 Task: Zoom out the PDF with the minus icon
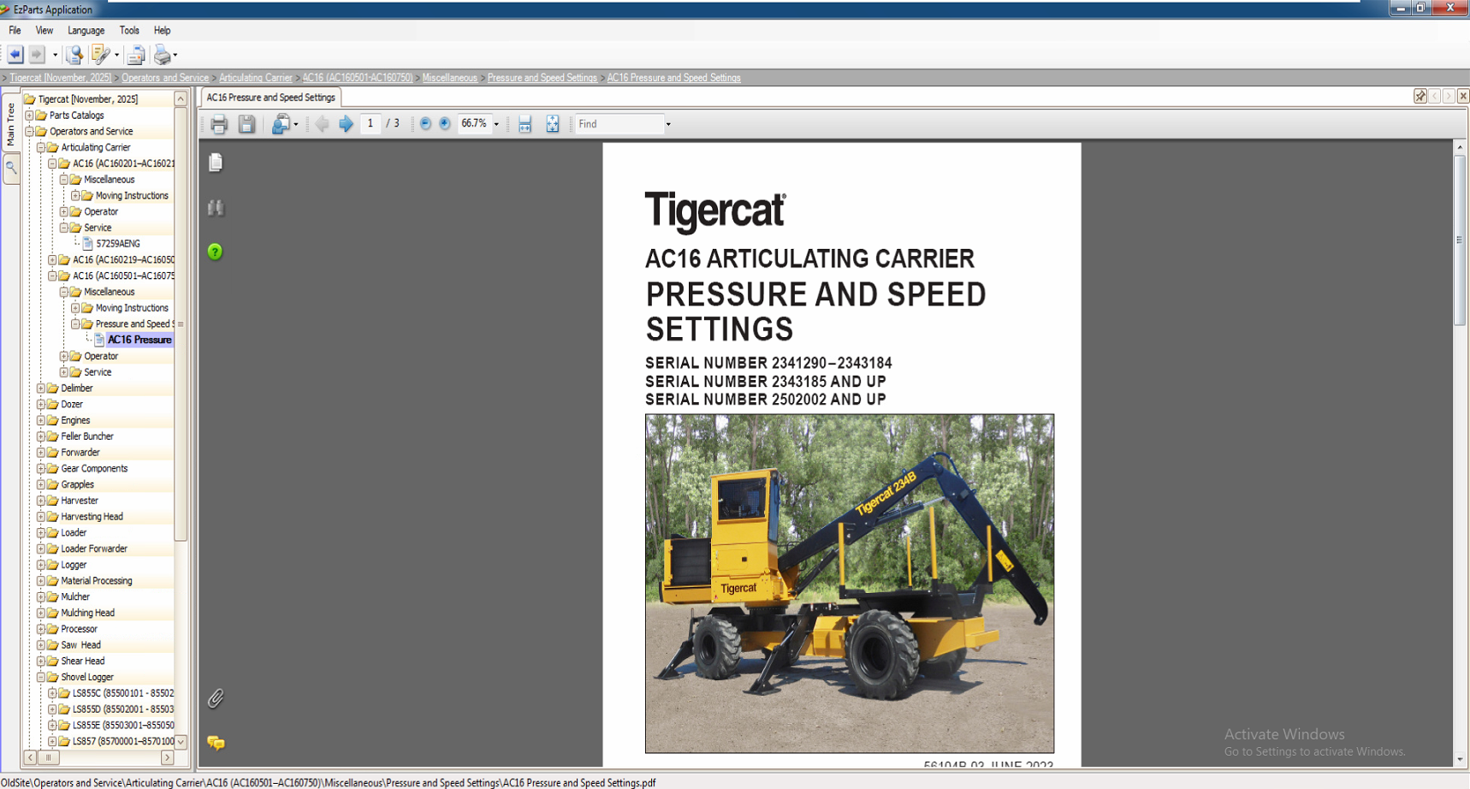[x=425, y=123]
